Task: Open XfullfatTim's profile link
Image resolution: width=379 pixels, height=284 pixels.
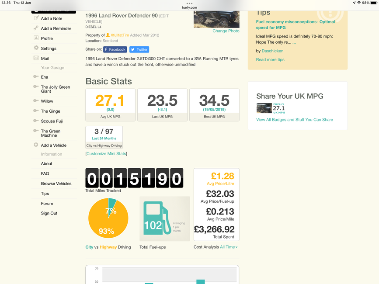Action: point(120,35)
